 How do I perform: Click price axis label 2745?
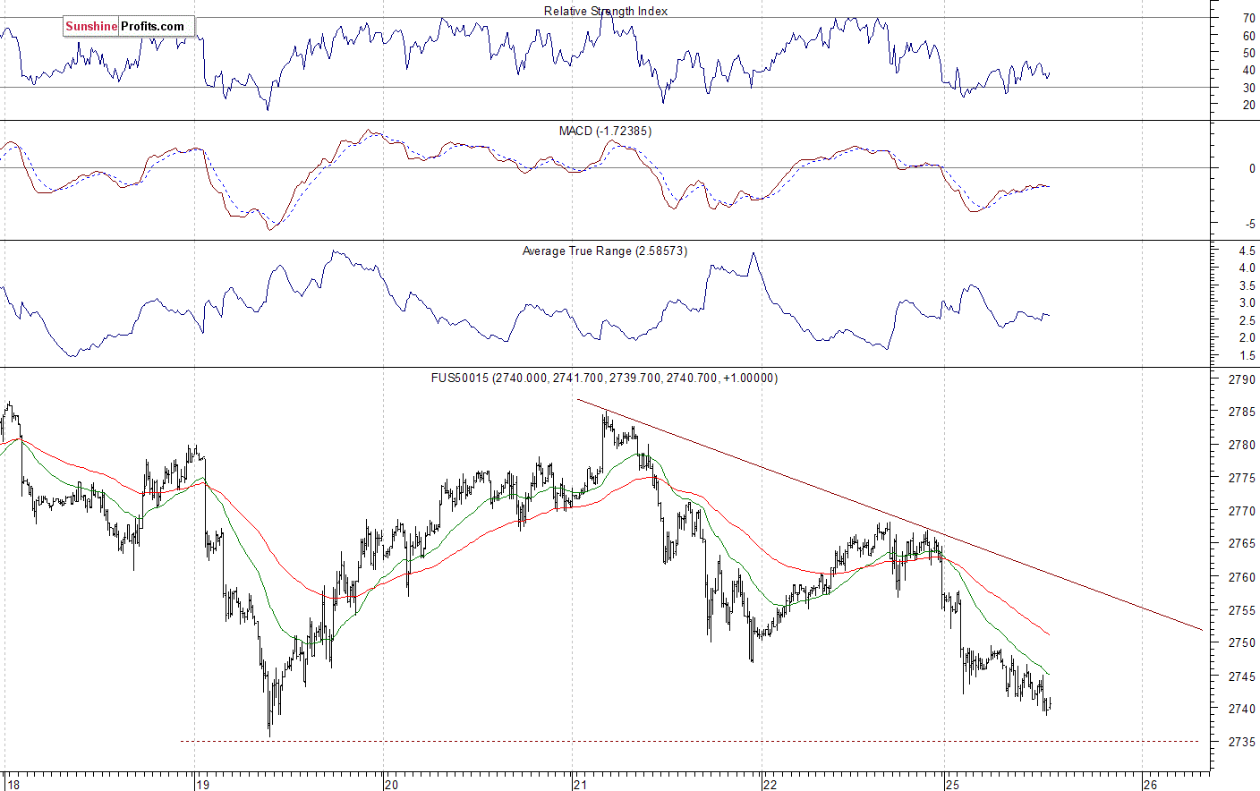[1242, 676]
